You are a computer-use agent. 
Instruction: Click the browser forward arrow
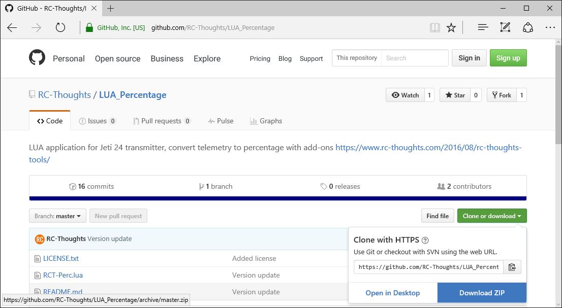36,27
